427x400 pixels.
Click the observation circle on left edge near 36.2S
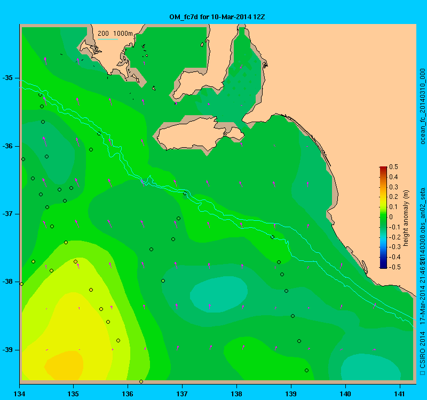coord(23,159)
